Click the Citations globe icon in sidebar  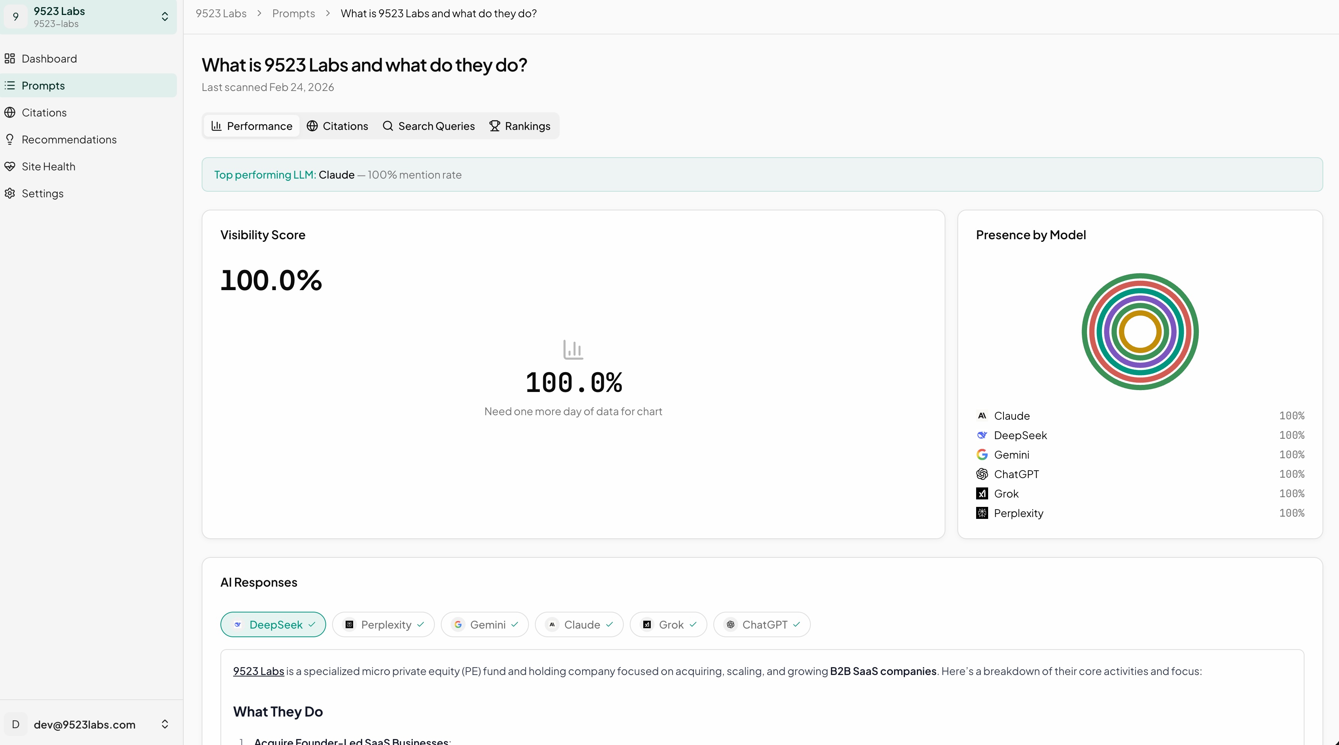10,113
